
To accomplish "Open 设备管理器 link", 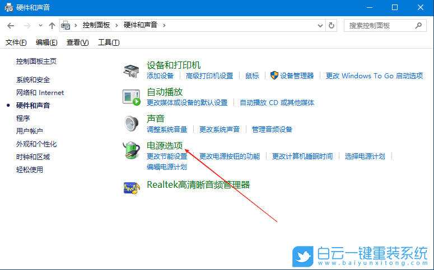I will 297,76.
